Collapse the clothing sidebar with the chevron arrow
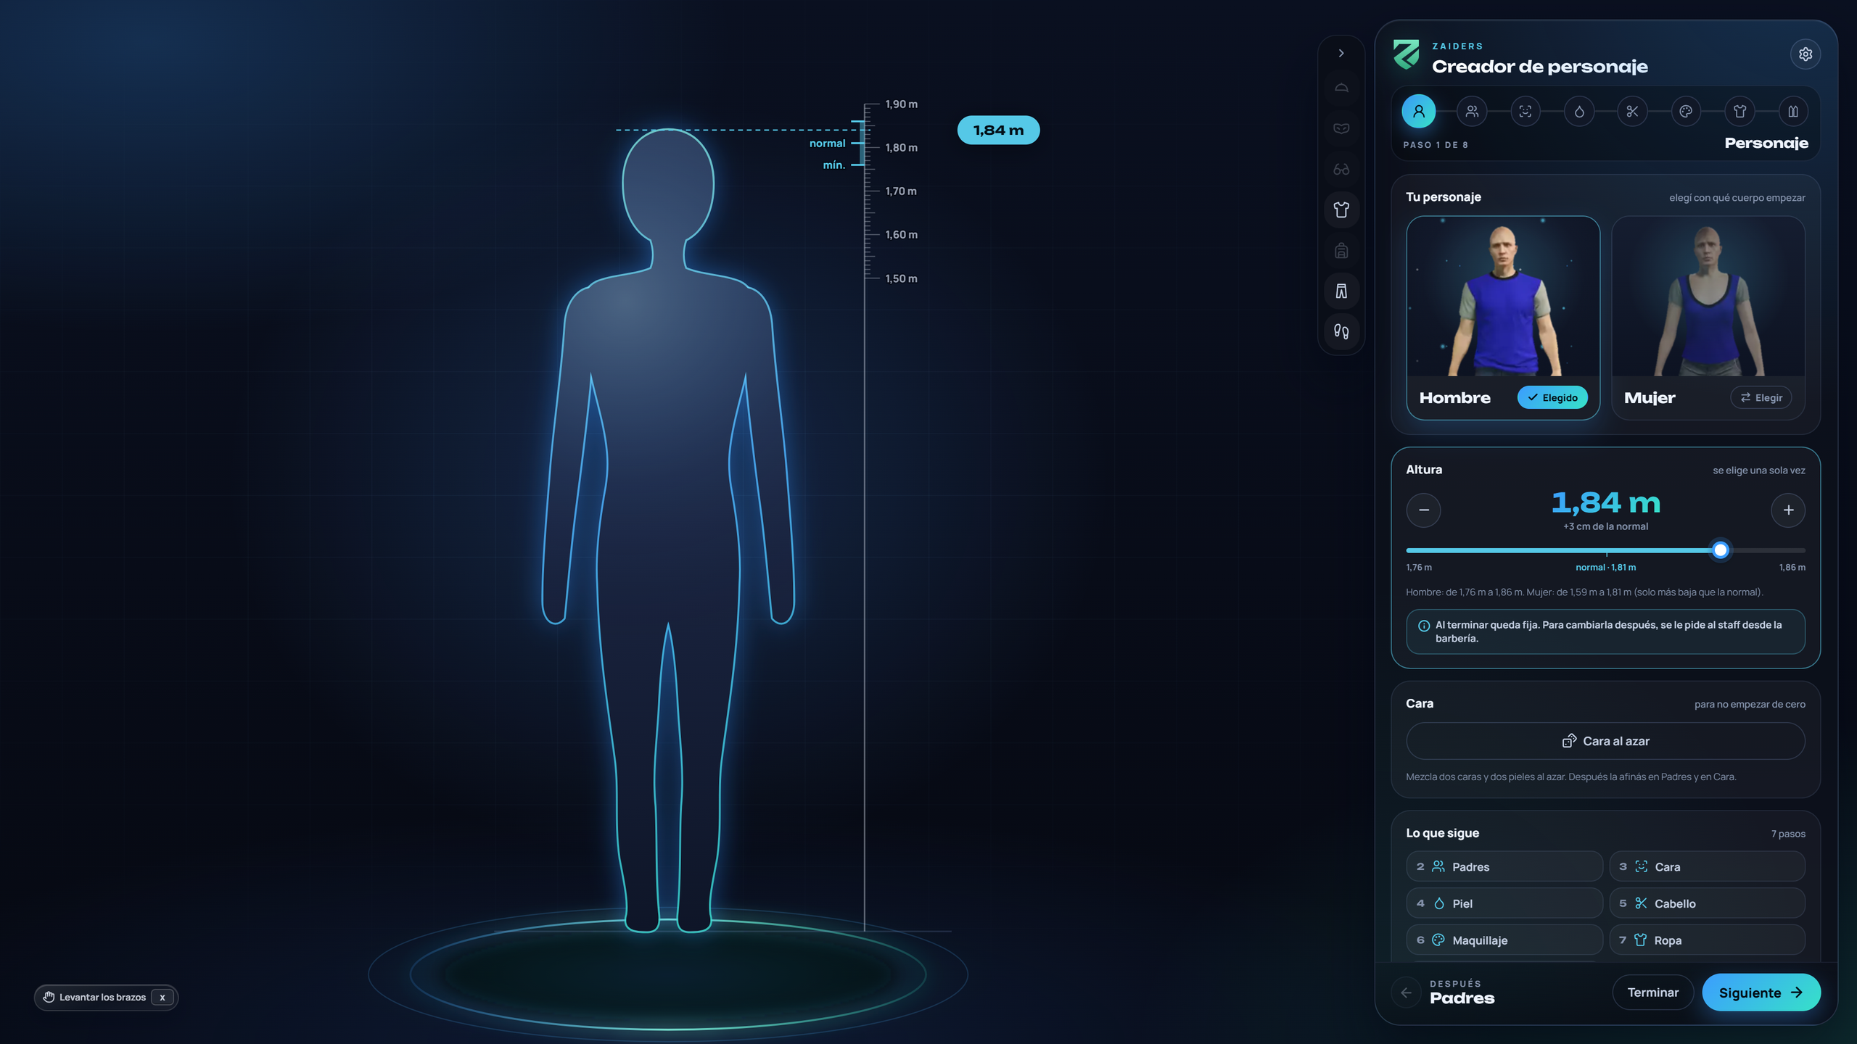The height and width of the screenshot is (1044, 1857). [1341, 54]
